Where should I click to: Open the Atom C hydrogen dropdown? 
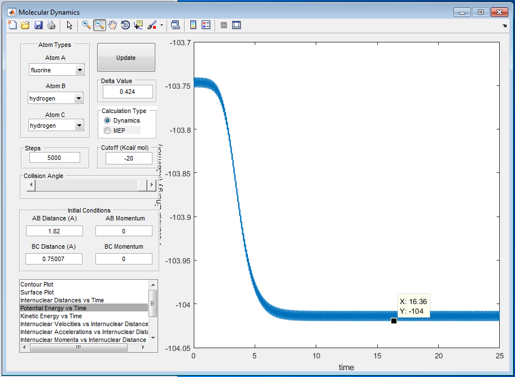coord(56,125)
